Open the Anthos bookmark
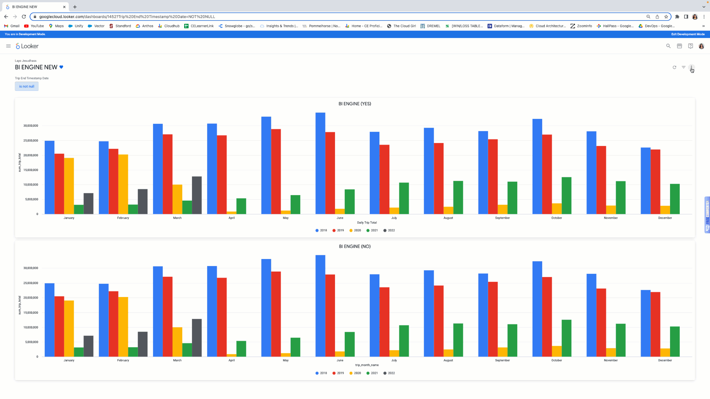The image size is (710, 399). point(145,26)
